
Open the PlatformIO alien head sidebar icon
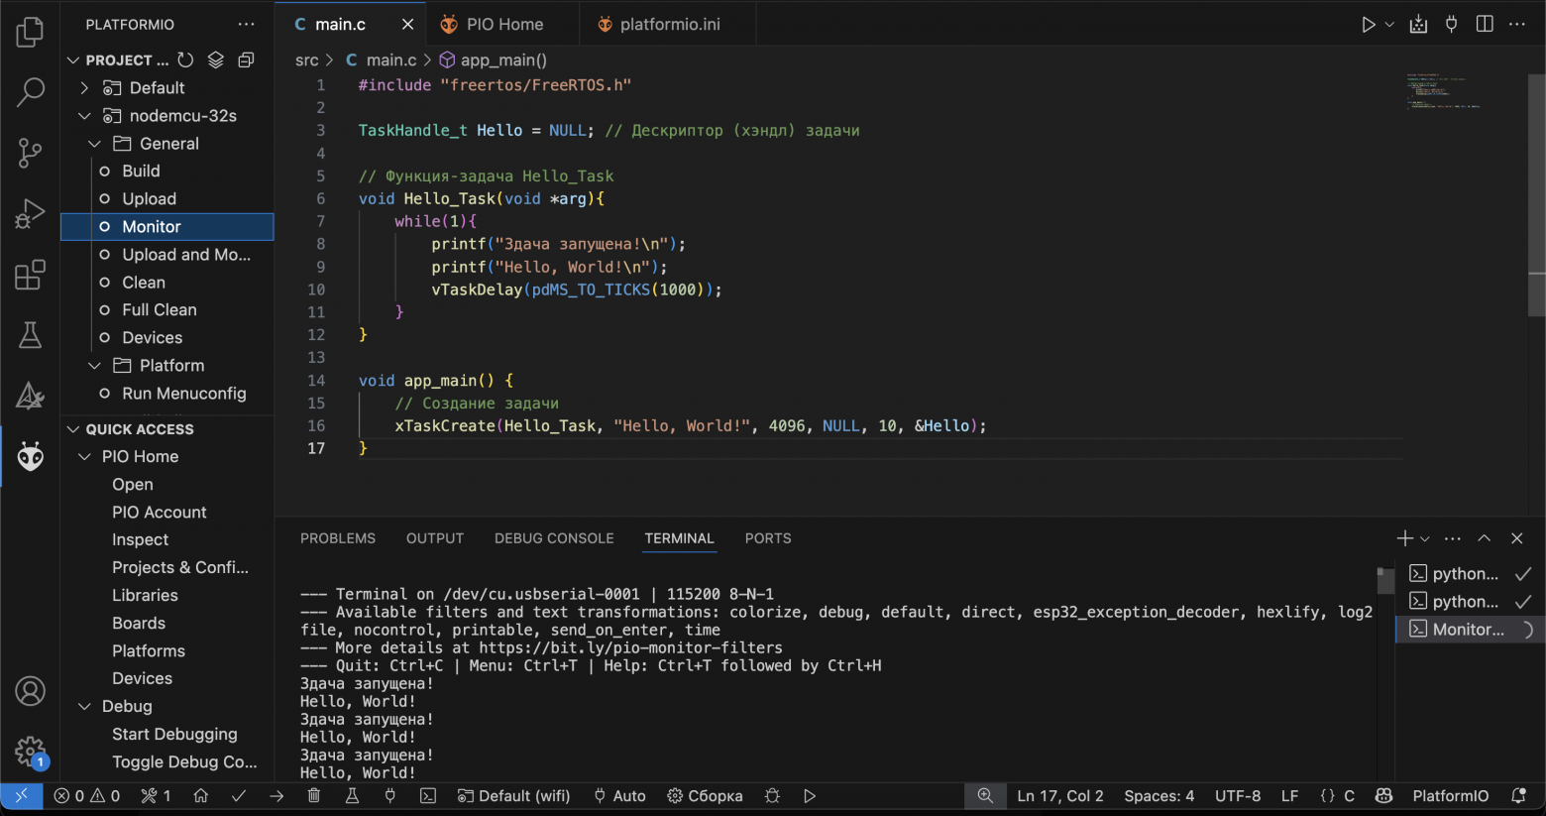[31, 457]
